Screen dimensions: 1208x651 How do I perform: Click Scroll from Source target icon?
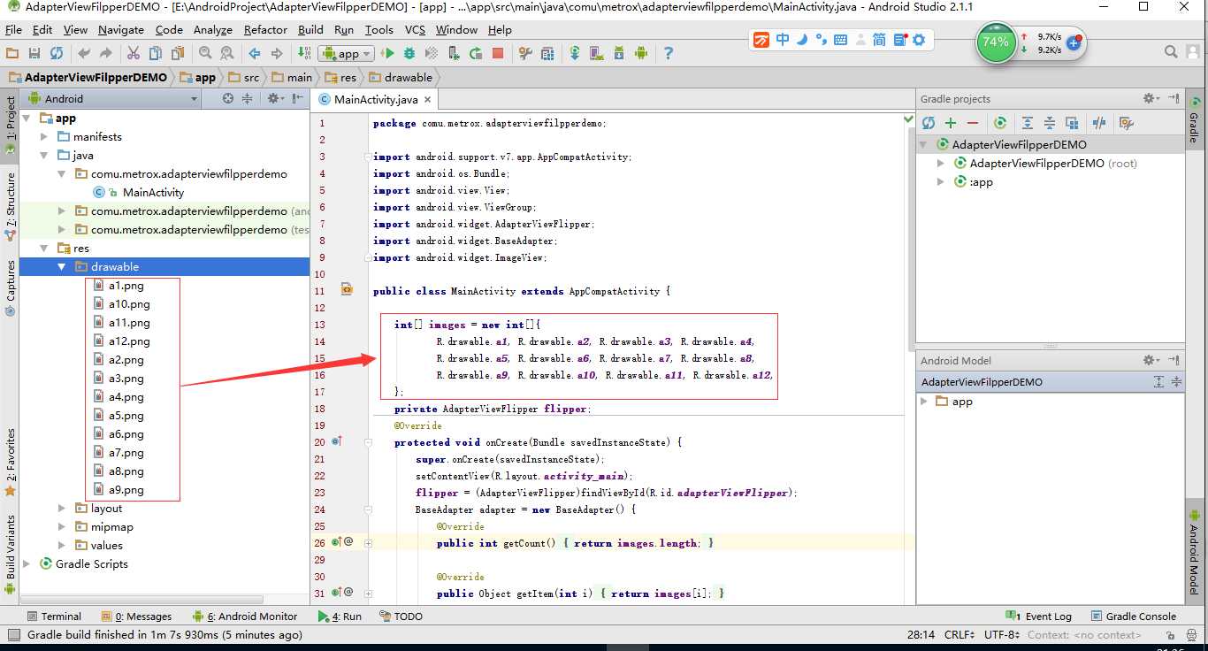pos(228,98)
